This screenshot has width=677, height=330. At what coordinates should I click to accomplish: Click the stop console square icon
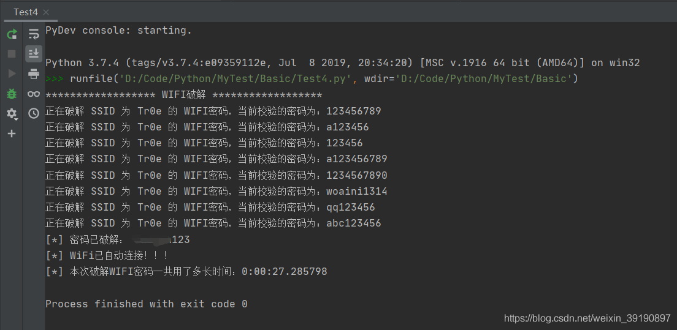[12, 54]
